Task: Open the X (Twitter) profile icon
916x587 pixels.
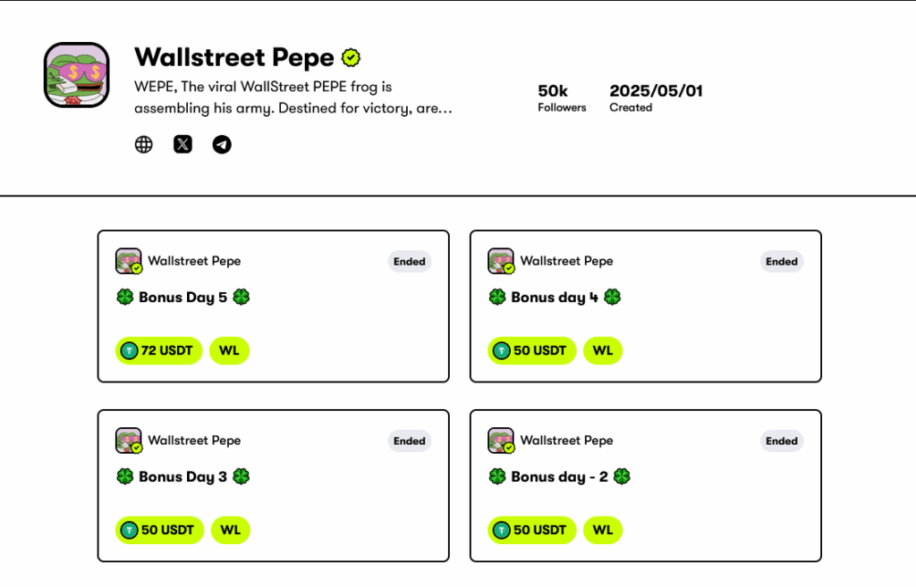Action: click(x=182, y=144)
